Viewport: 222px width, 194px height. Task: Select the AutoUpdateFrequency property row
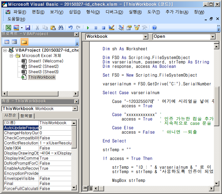(38, 128)
